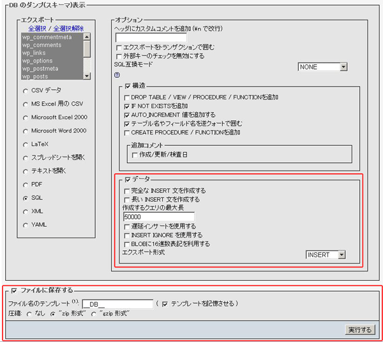This screenshot has width=383, height=342.
Task: Select compression なし radio button
Action: (29, 314)
